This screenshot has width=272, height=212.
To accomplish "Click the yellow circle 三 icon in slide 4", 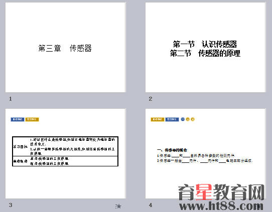I will pyautogui.click(x=193, y=119).
